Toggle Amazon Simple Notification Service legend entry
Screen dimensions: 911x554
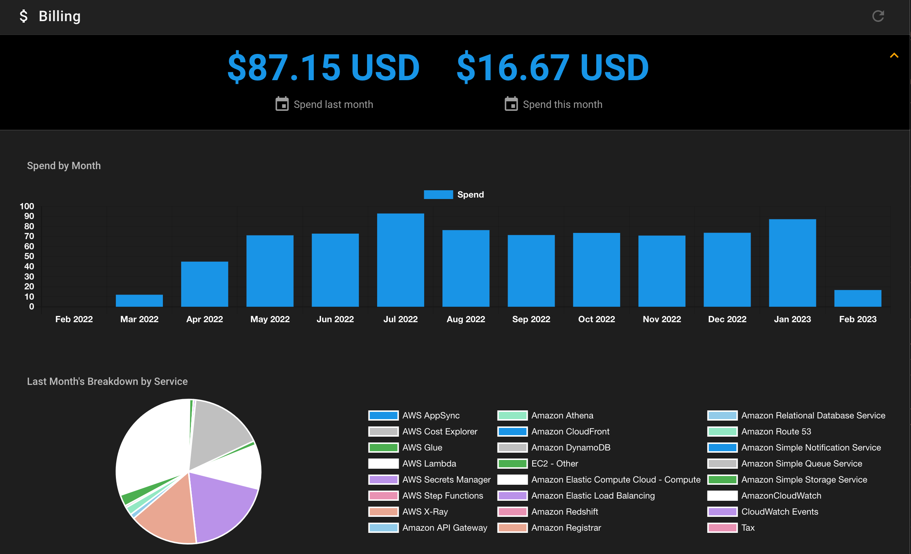click(x=794, y=448)
